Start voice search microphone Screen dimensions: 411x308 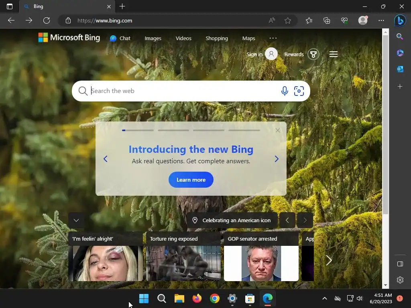pos(285,91)
